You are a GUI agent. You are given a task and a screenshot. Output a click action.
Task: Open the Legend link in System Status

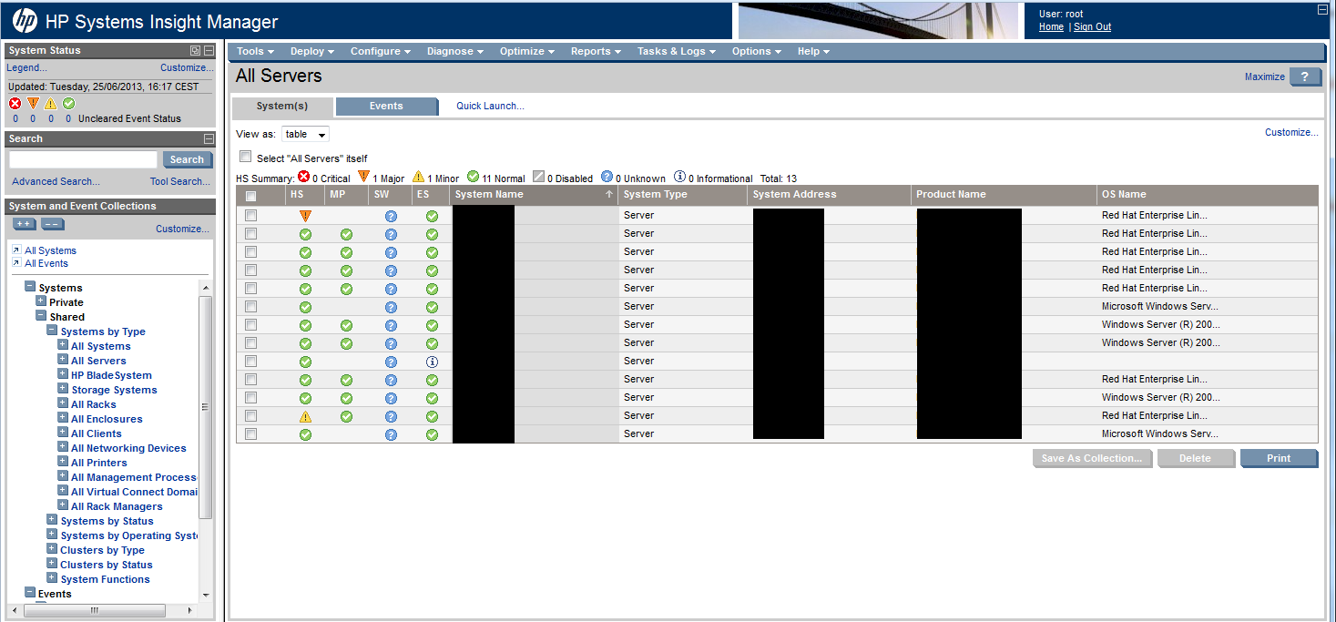click(x=27, y=67)
